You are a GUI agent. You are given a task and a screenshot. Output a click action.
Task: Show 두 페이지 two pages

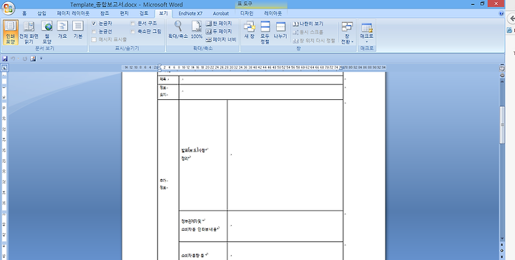point(219,31)
